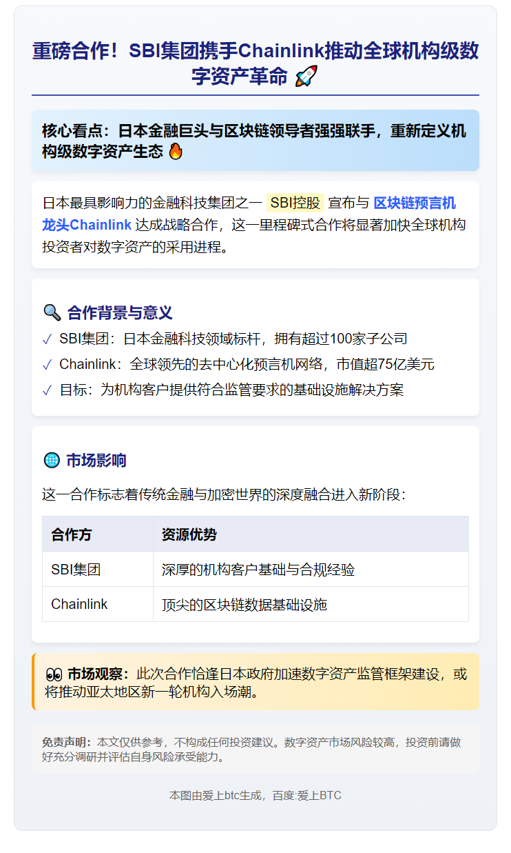
Task: Click the 核心看点 highlight text
Action: (254, 141)
